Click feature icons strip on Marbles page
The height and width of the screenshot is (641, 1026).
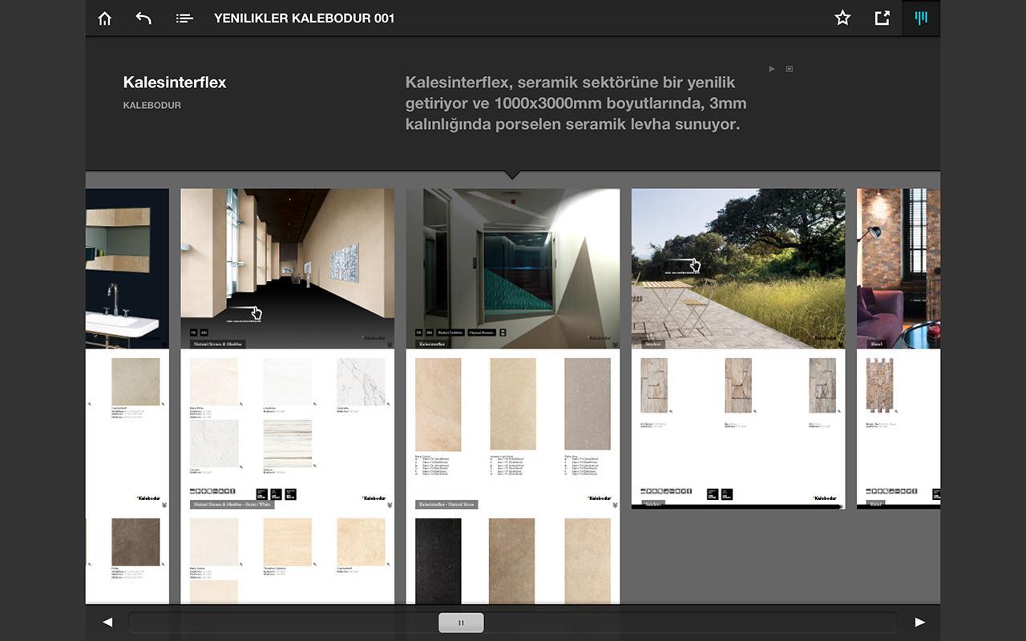coord(212,491)
